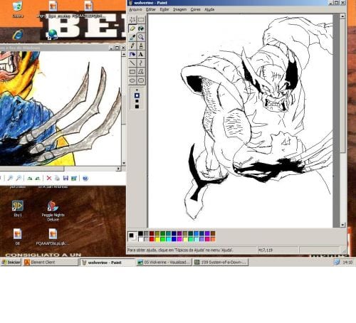Switch to 109 System-of-a-Down taskbar button
The width and height of the screenshot is (356, 323).
[221, 263]
